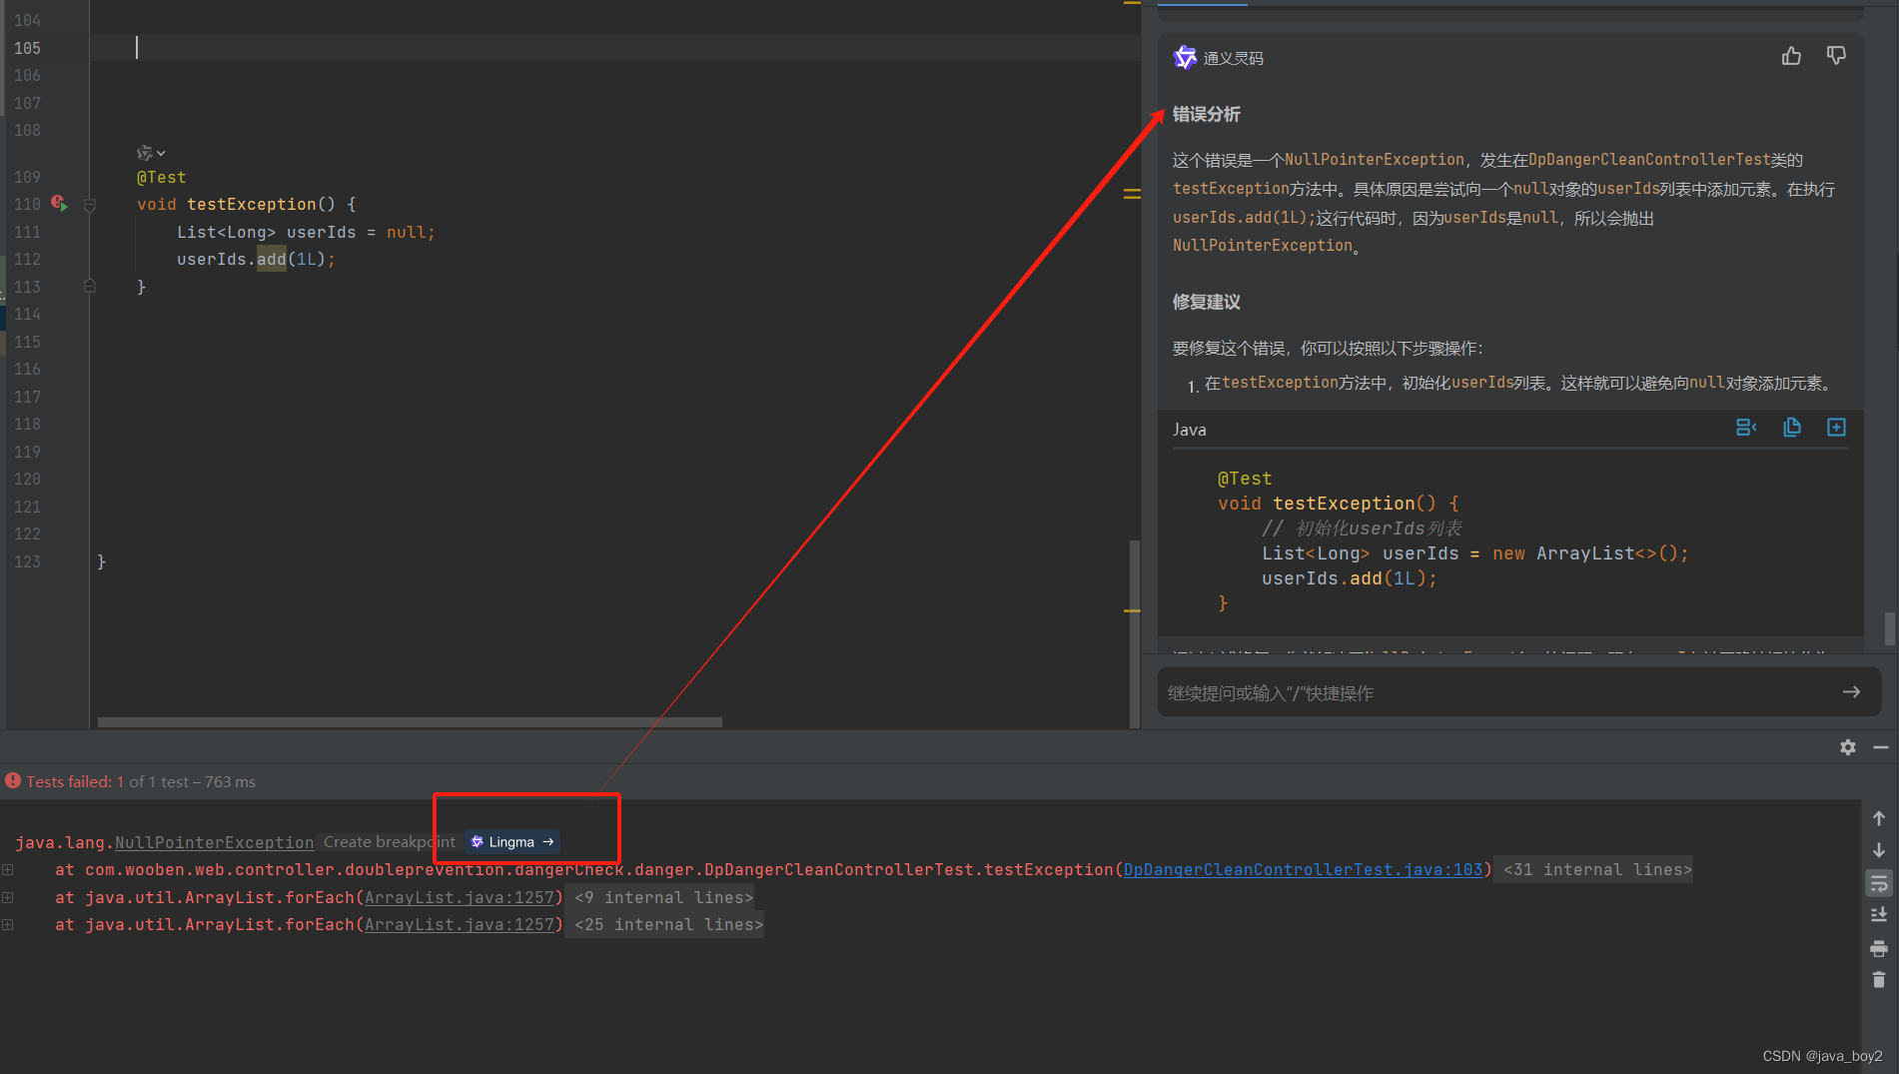Create new file from Java snippet

[1836, 428]
